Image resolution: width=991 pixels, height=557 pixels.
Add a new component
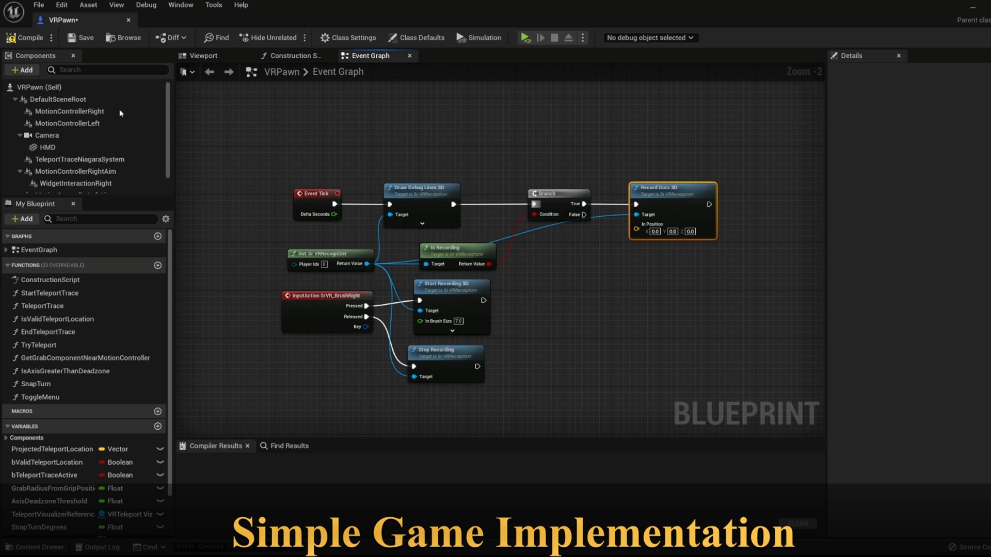(22, 70)
